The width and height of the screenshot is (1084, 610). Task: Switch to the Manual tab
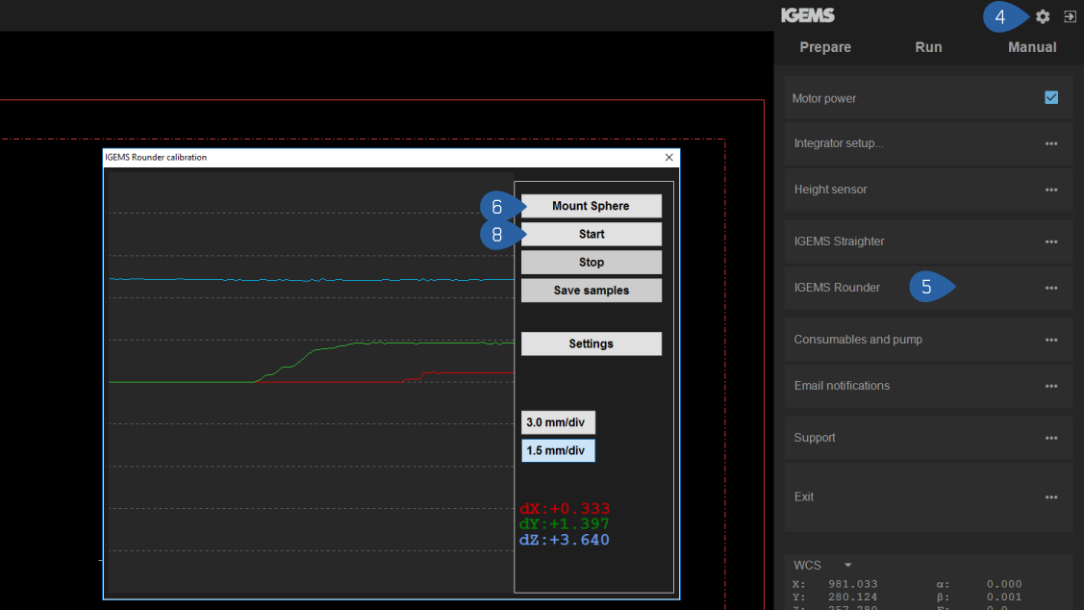tap(1031, 47)
